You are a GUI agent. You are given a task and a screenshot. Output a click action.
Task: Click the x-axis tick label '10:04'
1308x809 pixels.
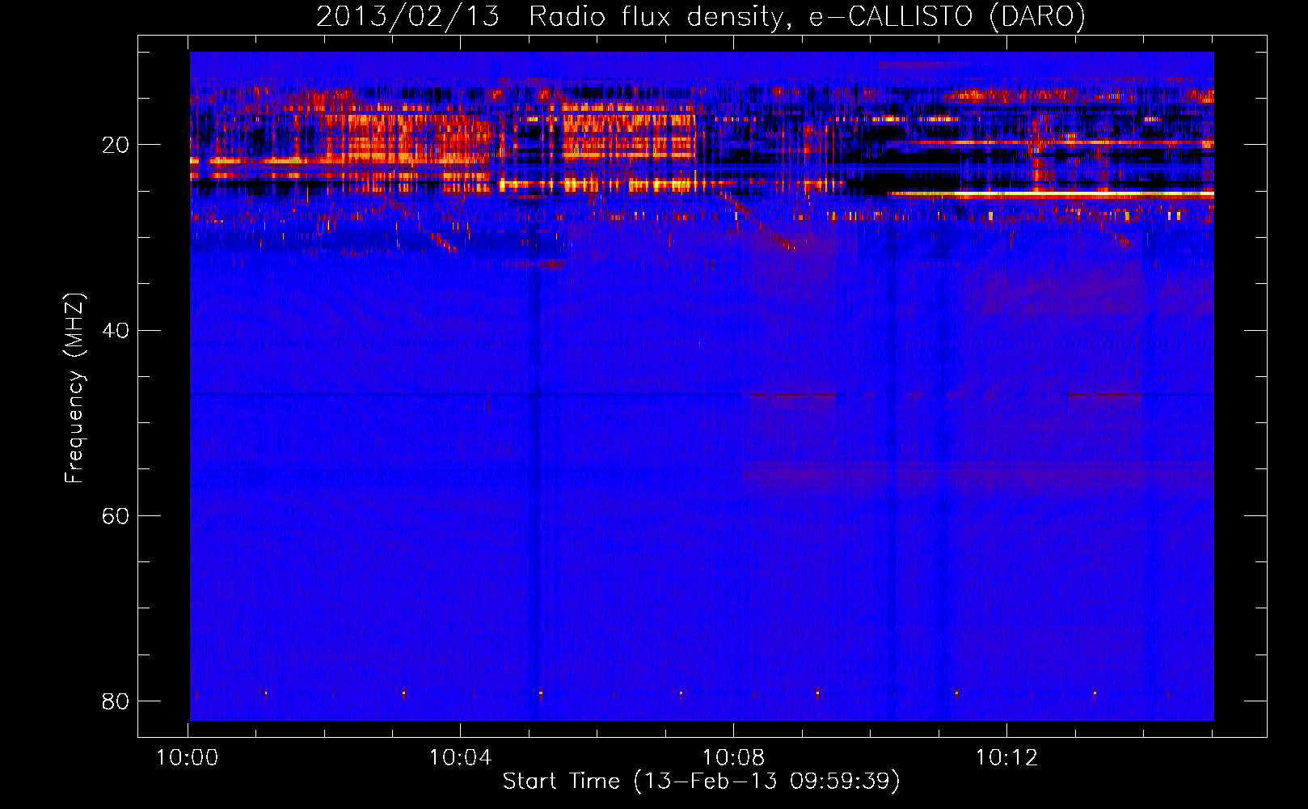pos(461,757)
